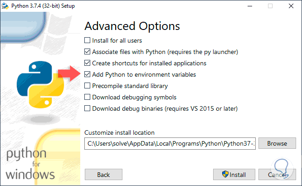The width and height of the screenshot is (302, 186).
Task: Start installation with the Install button
Action: pyautogui.click(x=234, y=175)
